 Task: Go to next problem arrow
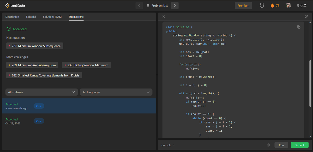[175, 5]
